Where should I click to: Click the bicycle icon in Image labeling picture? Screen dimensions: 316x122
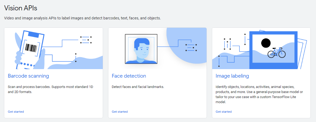pyautogui.click(x=276, y=53)
